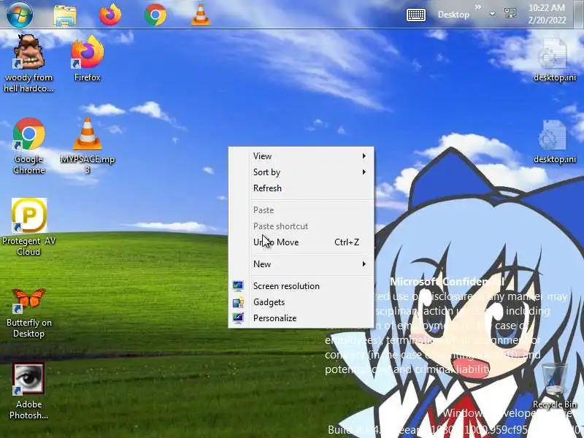Choose Gadgets from the context menu
The image size is (584, 438).
[301, 302]
